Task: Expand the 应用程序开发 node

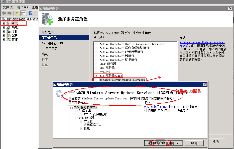Action: tap(81, 125)
